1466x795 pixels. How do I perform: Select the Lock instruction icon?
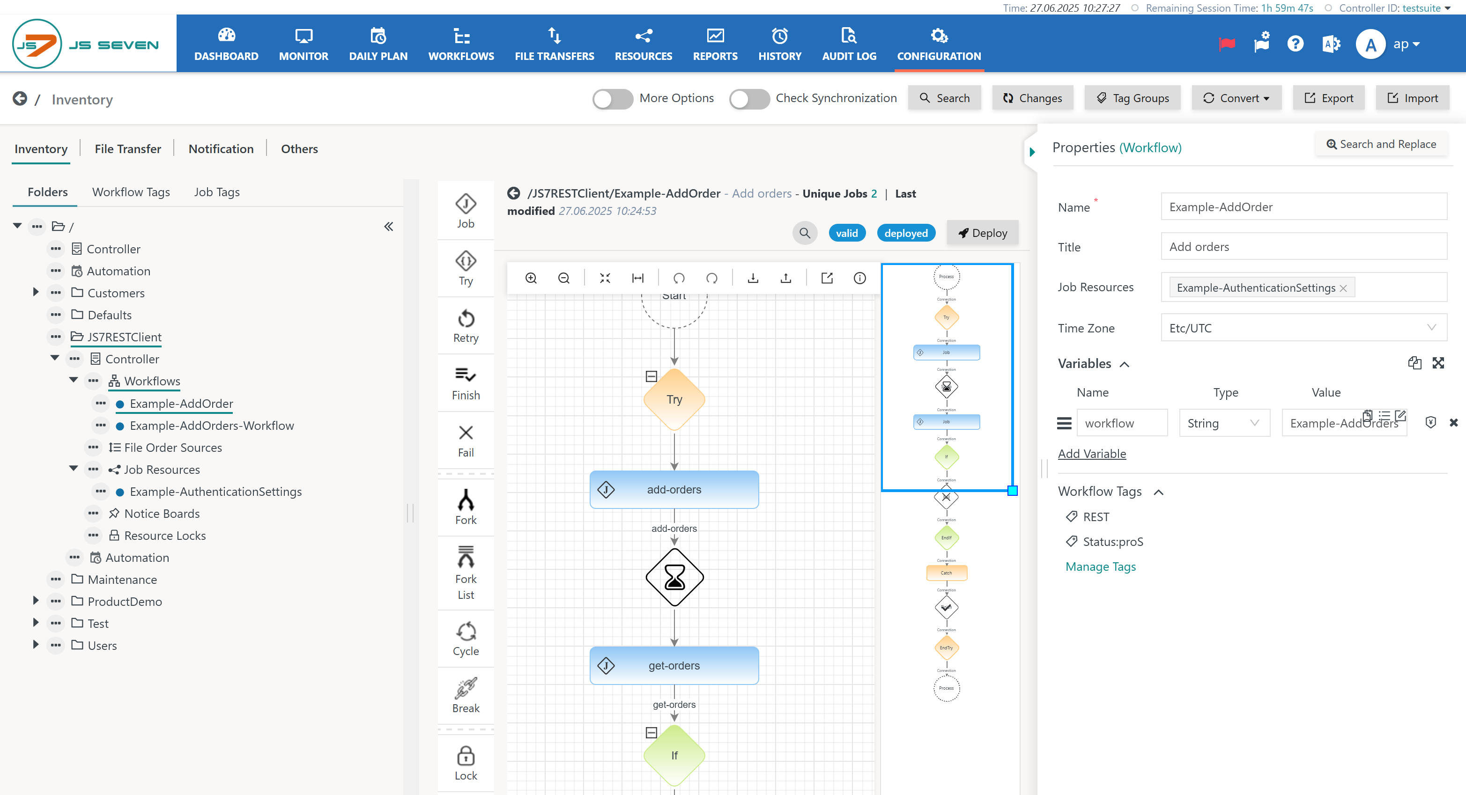[466, 756]
